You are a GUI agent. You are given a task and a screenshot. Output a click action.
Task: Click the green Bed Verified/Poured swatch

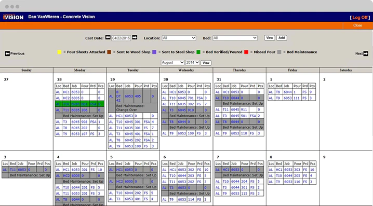(198, 52)
